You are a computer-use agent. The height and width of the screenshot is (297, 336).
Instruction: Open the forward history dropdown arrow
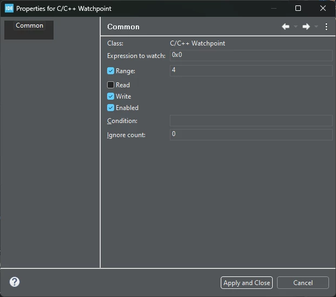coord(316,27)
